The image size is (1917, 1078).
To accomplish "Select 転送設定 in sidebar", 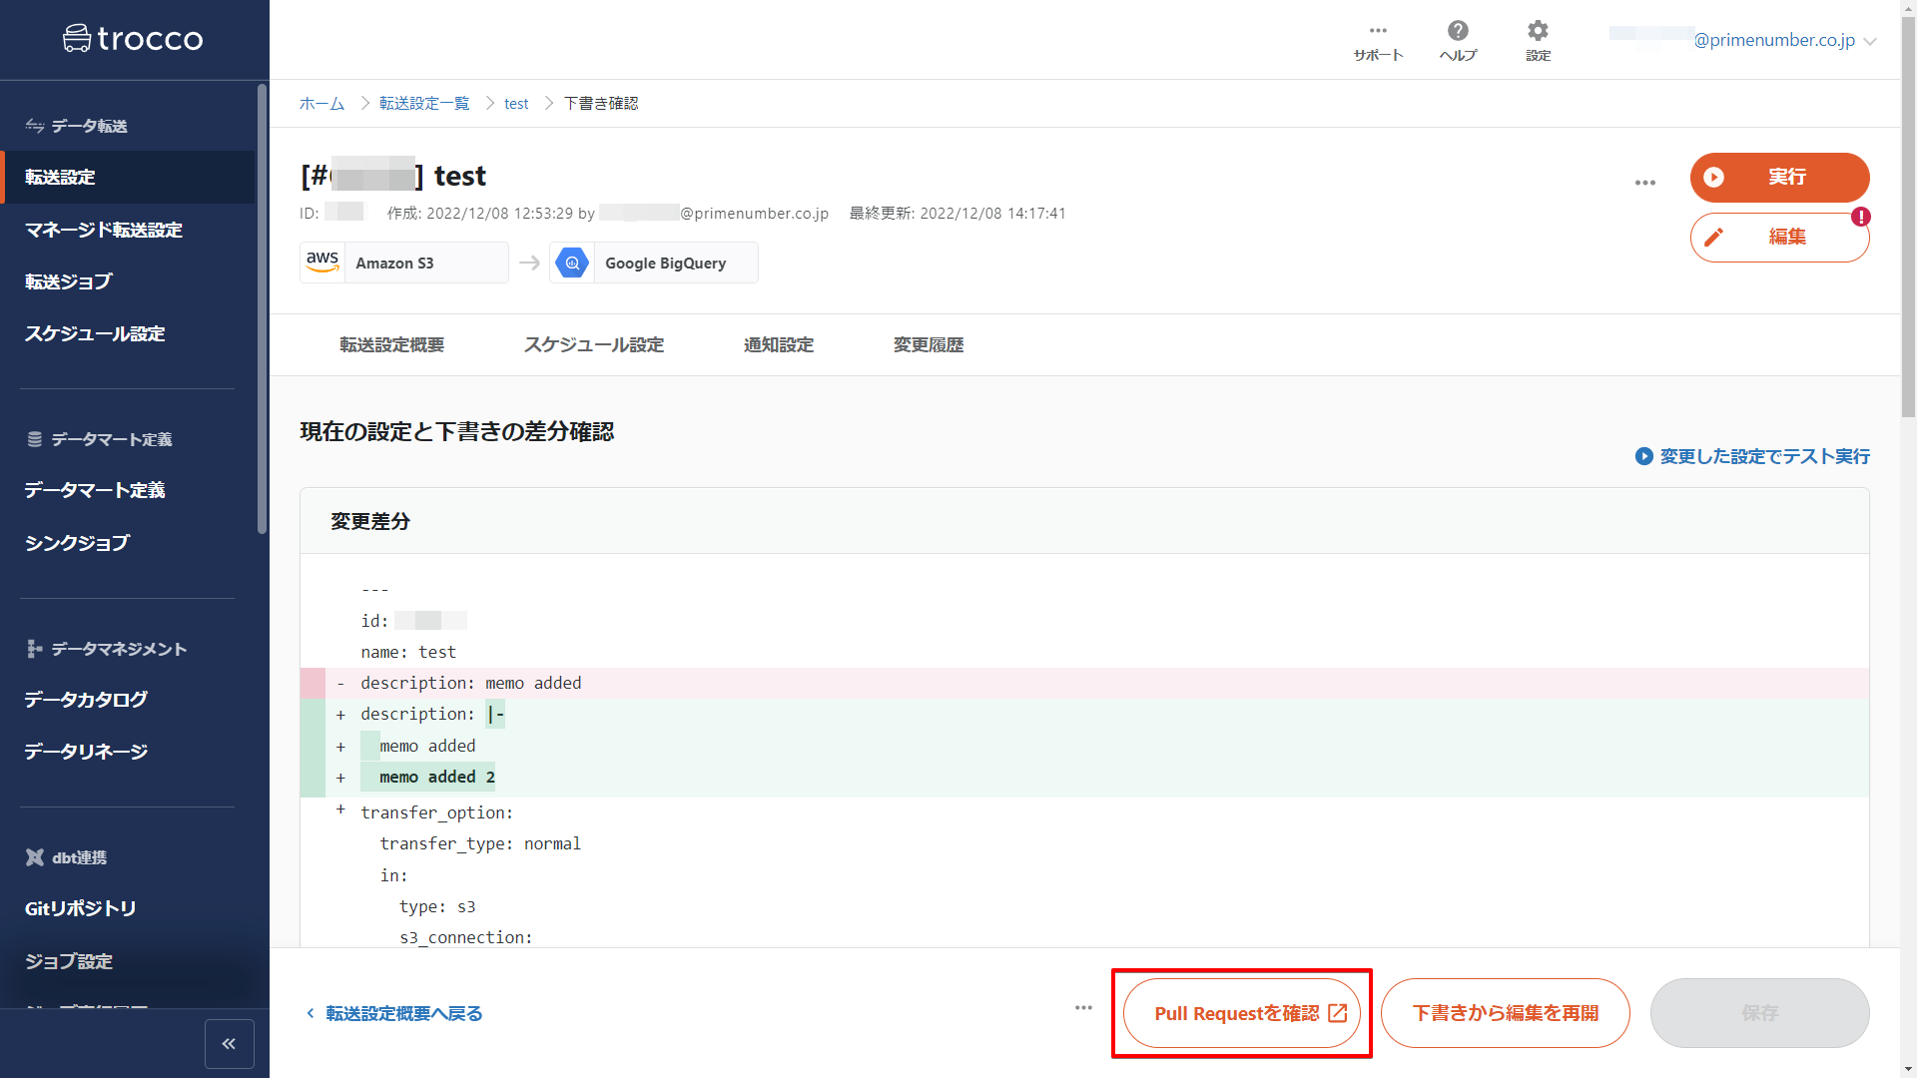I will (128, 178).
